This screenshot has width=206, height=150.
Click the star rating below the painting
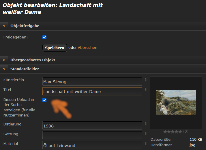point(173,132)
